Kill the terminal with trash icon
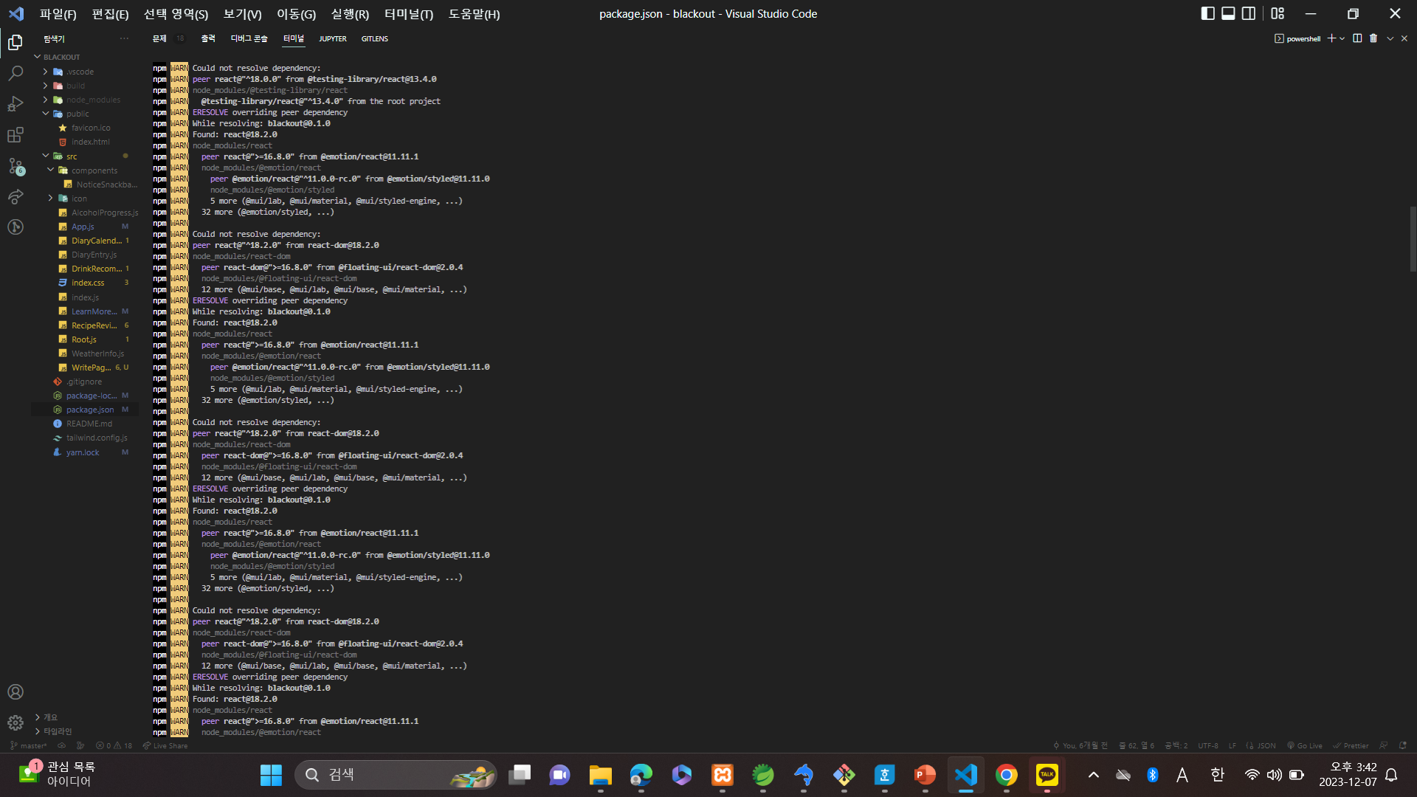The image size is (1417, 797). [1373, 38]
